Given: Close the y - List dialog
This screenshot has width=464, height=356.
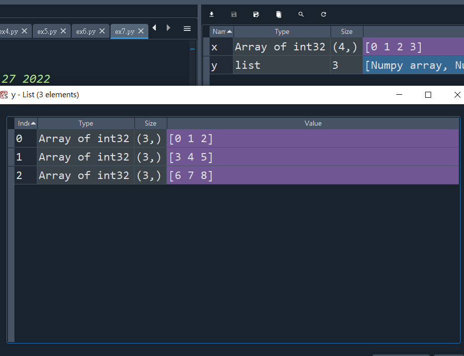Looking at the screenshot, I should (x=457, y=95).
